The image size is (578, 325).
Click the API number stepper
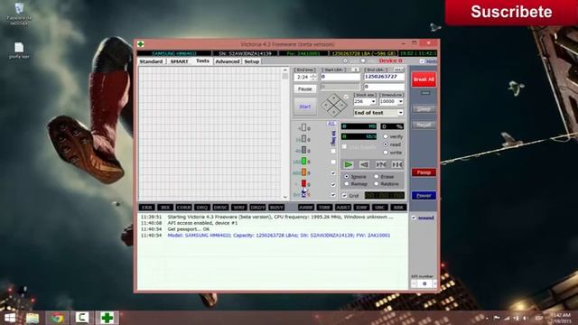424,283
